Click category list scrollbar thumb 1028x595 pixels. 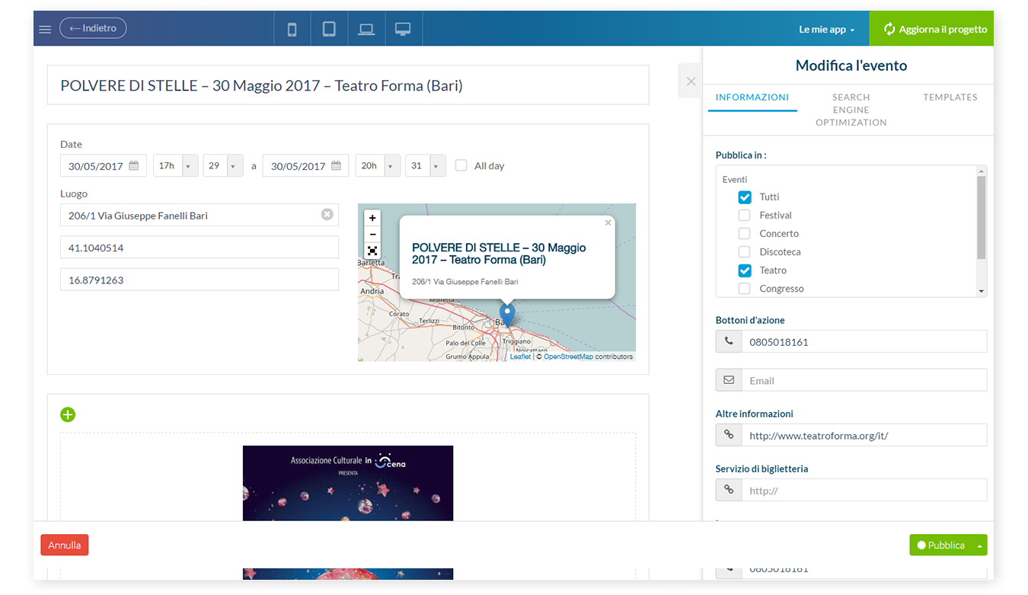tap(981, 217)
